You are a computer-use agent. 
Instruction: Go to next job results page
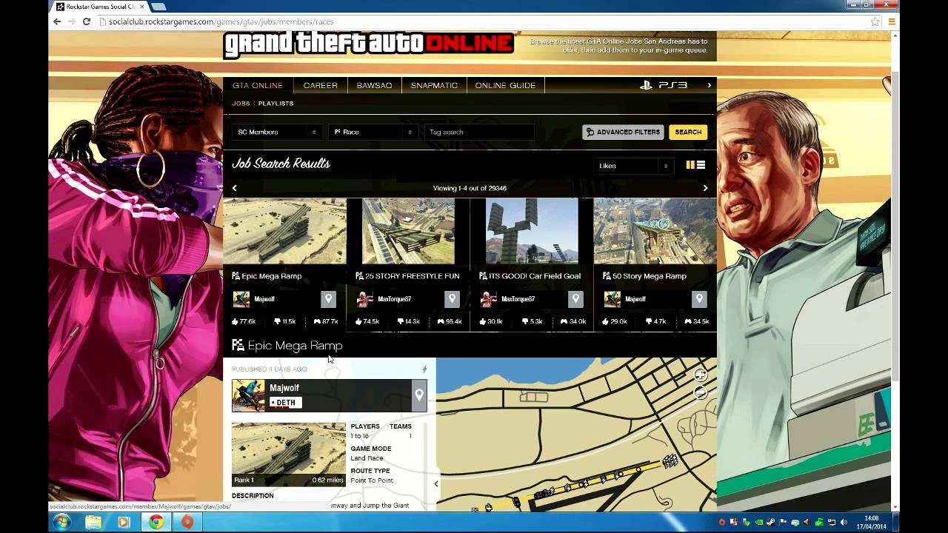[705, 188]
